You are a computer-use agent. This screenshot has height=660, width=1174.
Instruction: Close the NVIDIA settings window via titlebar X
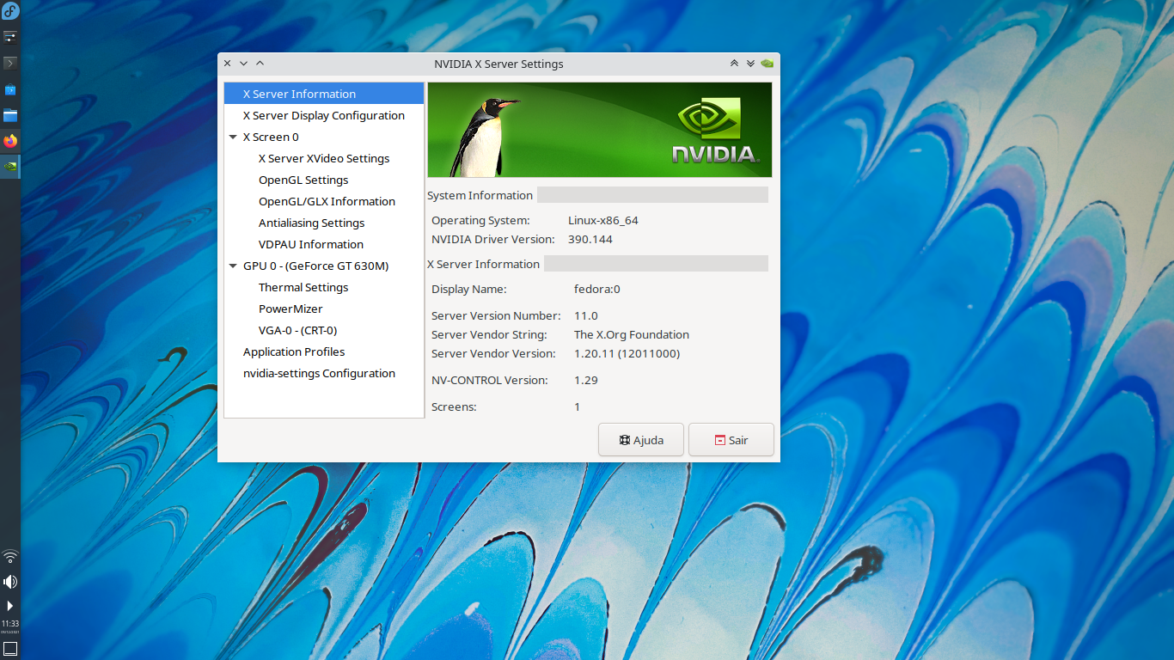(x=227, y=64)
